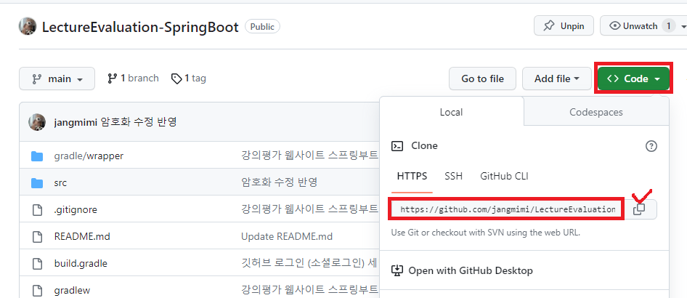Select the HTTPS clone option

tap(412, 176)
